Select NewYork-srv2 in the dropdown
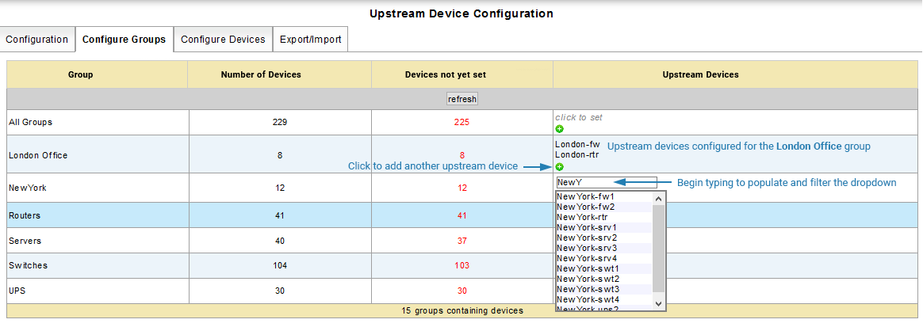923x327 pixels. [x=587, y=238]
